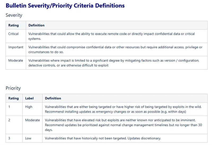Click the Moderate label cell in Priority table

[x=32, y=120]
